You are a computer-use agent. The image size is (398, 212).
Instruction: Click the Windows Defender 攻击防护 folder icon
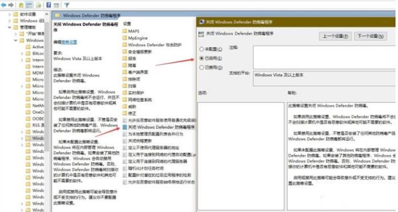point(125,45)
